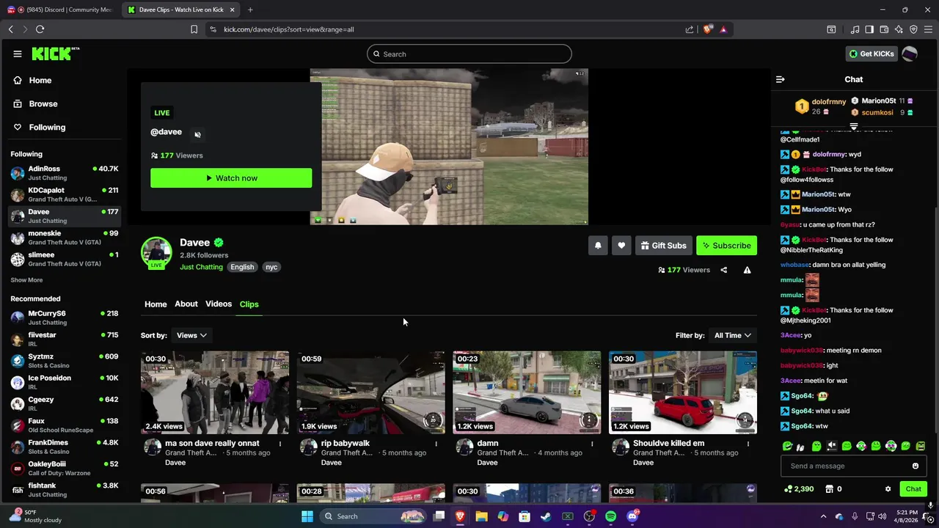This screenshot has height=528, width=939.
Task: Open user profile avatar menu
Action: click(x=910, y=54)
